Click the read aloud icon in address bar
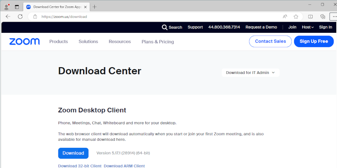Viewport: 337px width, 168px height. tap(285, 16)
